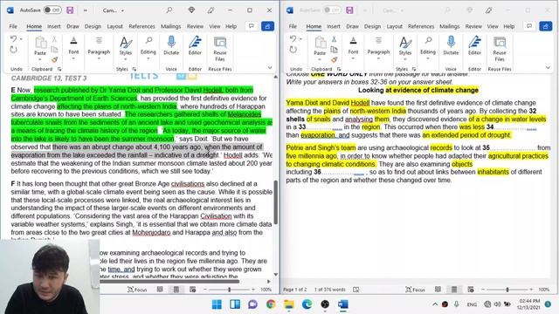Open Clipboard dialog launcher in left window

click(59, 69)
